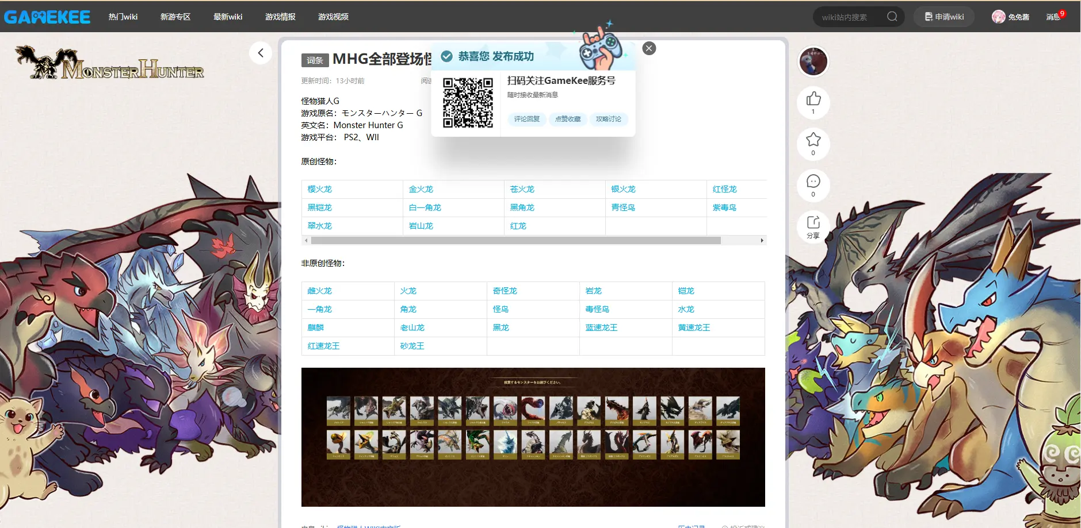Click the monster selection screenshot image
Image resolution: width=1081 pixels, height=528 pixels.
tap(533, 437)
